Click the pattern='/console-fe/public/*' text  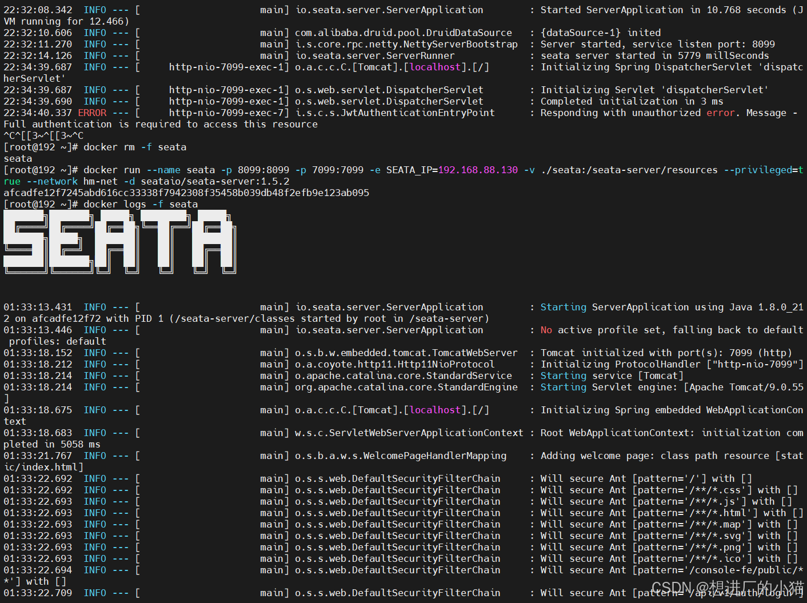click(721, 570)
